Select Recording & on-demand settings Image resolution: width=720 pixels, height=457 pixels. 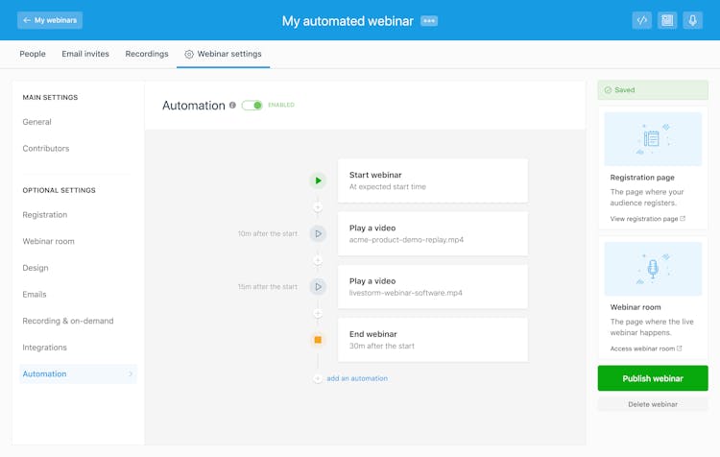[x=68, y=321]
